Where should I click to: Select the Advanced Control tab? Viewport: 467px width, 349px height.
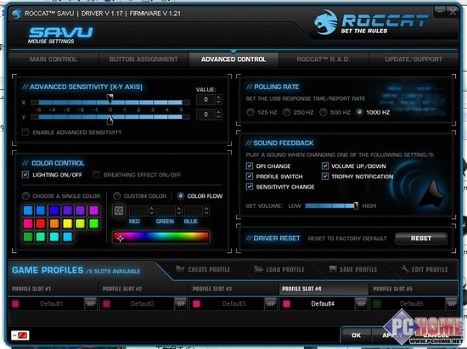point(233,59)
